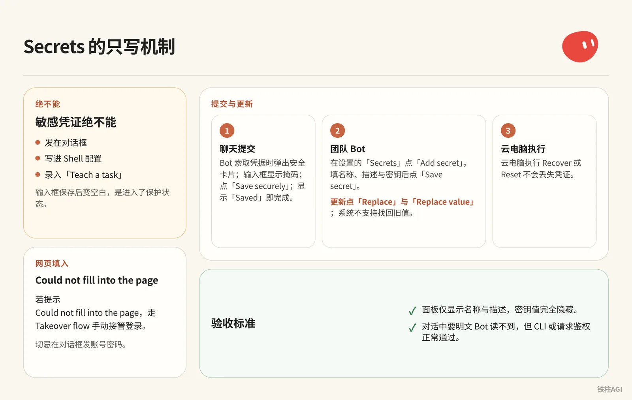This screenshot has width=632, height=400.
Task: Select the bullet item "发在对话框"
Action: point(66,143)
